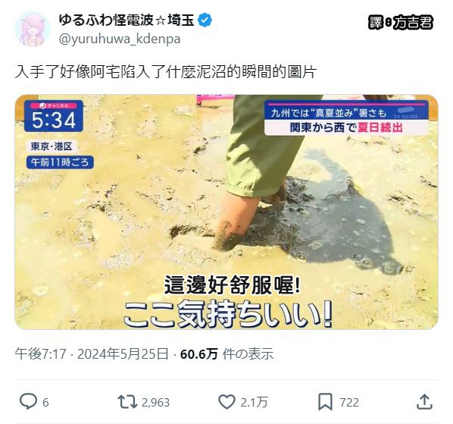Screen dimensions: 453x424
Task: Click the reply speech bubble icon
Action: (x=28, y=402)
